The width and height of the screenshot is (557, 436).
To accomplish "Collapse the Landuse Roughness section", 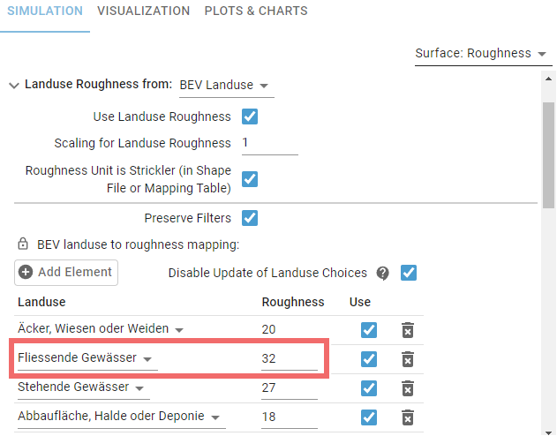I will point(14,86).
